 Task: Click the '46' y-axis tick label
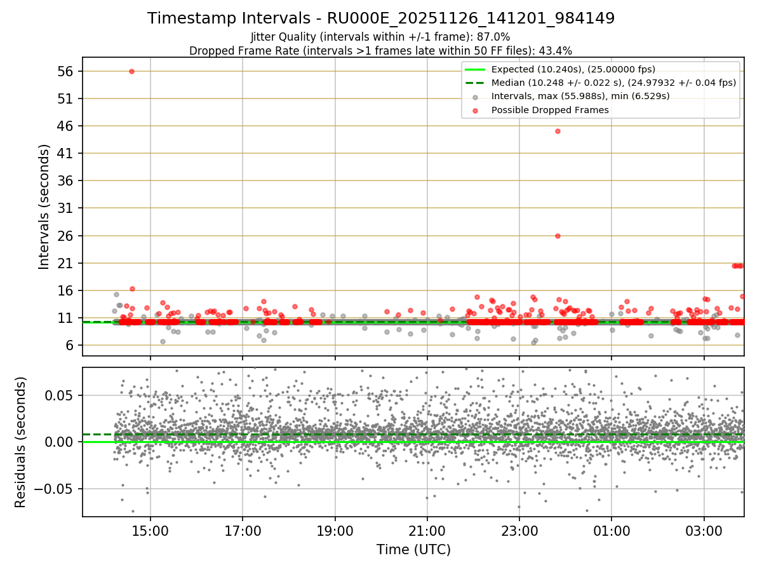[x=67, y=126]
